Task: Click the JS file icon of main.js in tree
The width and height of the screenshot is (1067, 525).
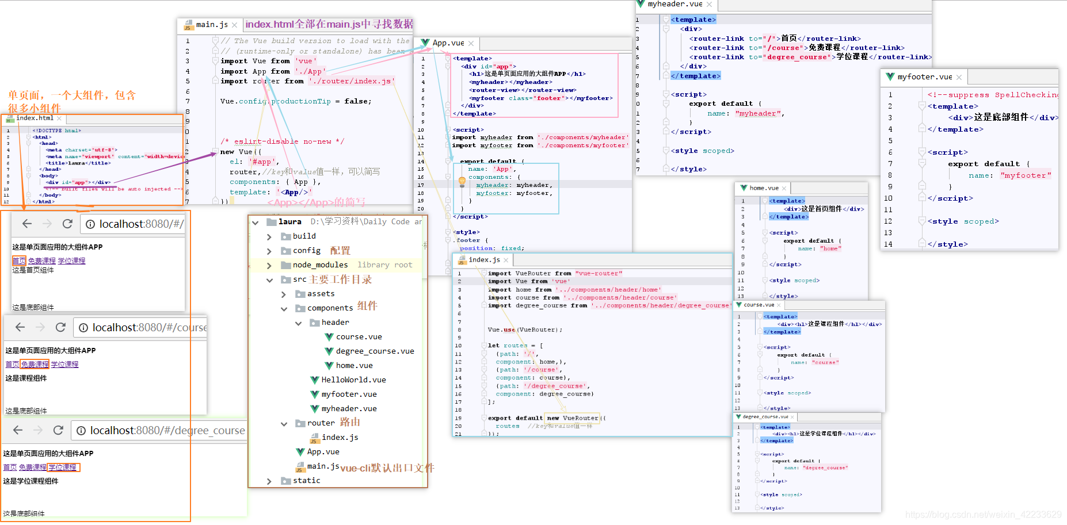Action: point(300,467)
